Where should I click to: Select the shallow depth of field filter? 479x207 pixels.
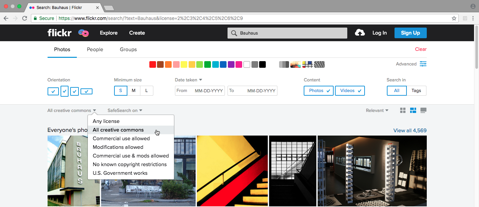click(296, 64)
